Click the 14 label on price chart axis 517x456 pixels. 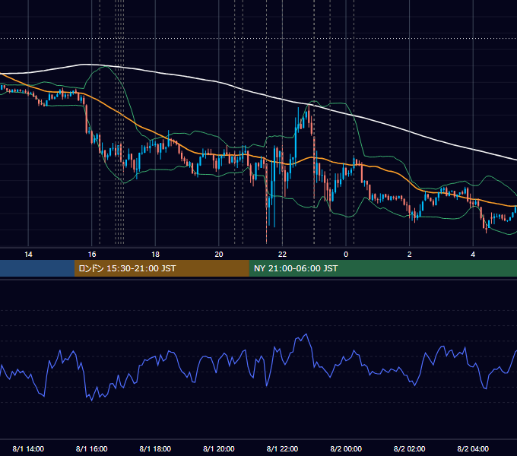click(28, 255)
